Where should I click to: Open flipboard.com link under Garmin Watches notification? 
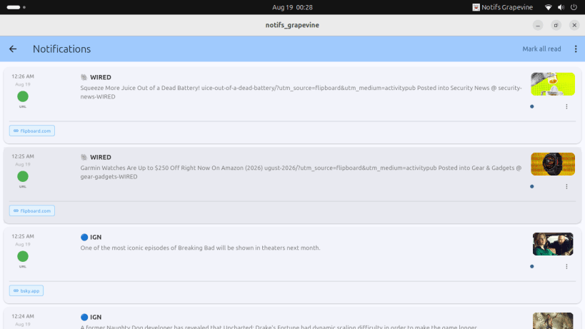[x=32, y=211]
